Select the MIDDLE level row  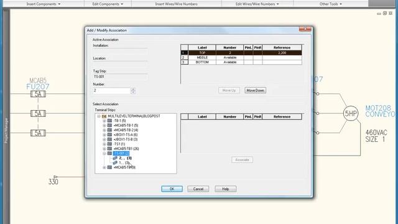click(241, 58)
